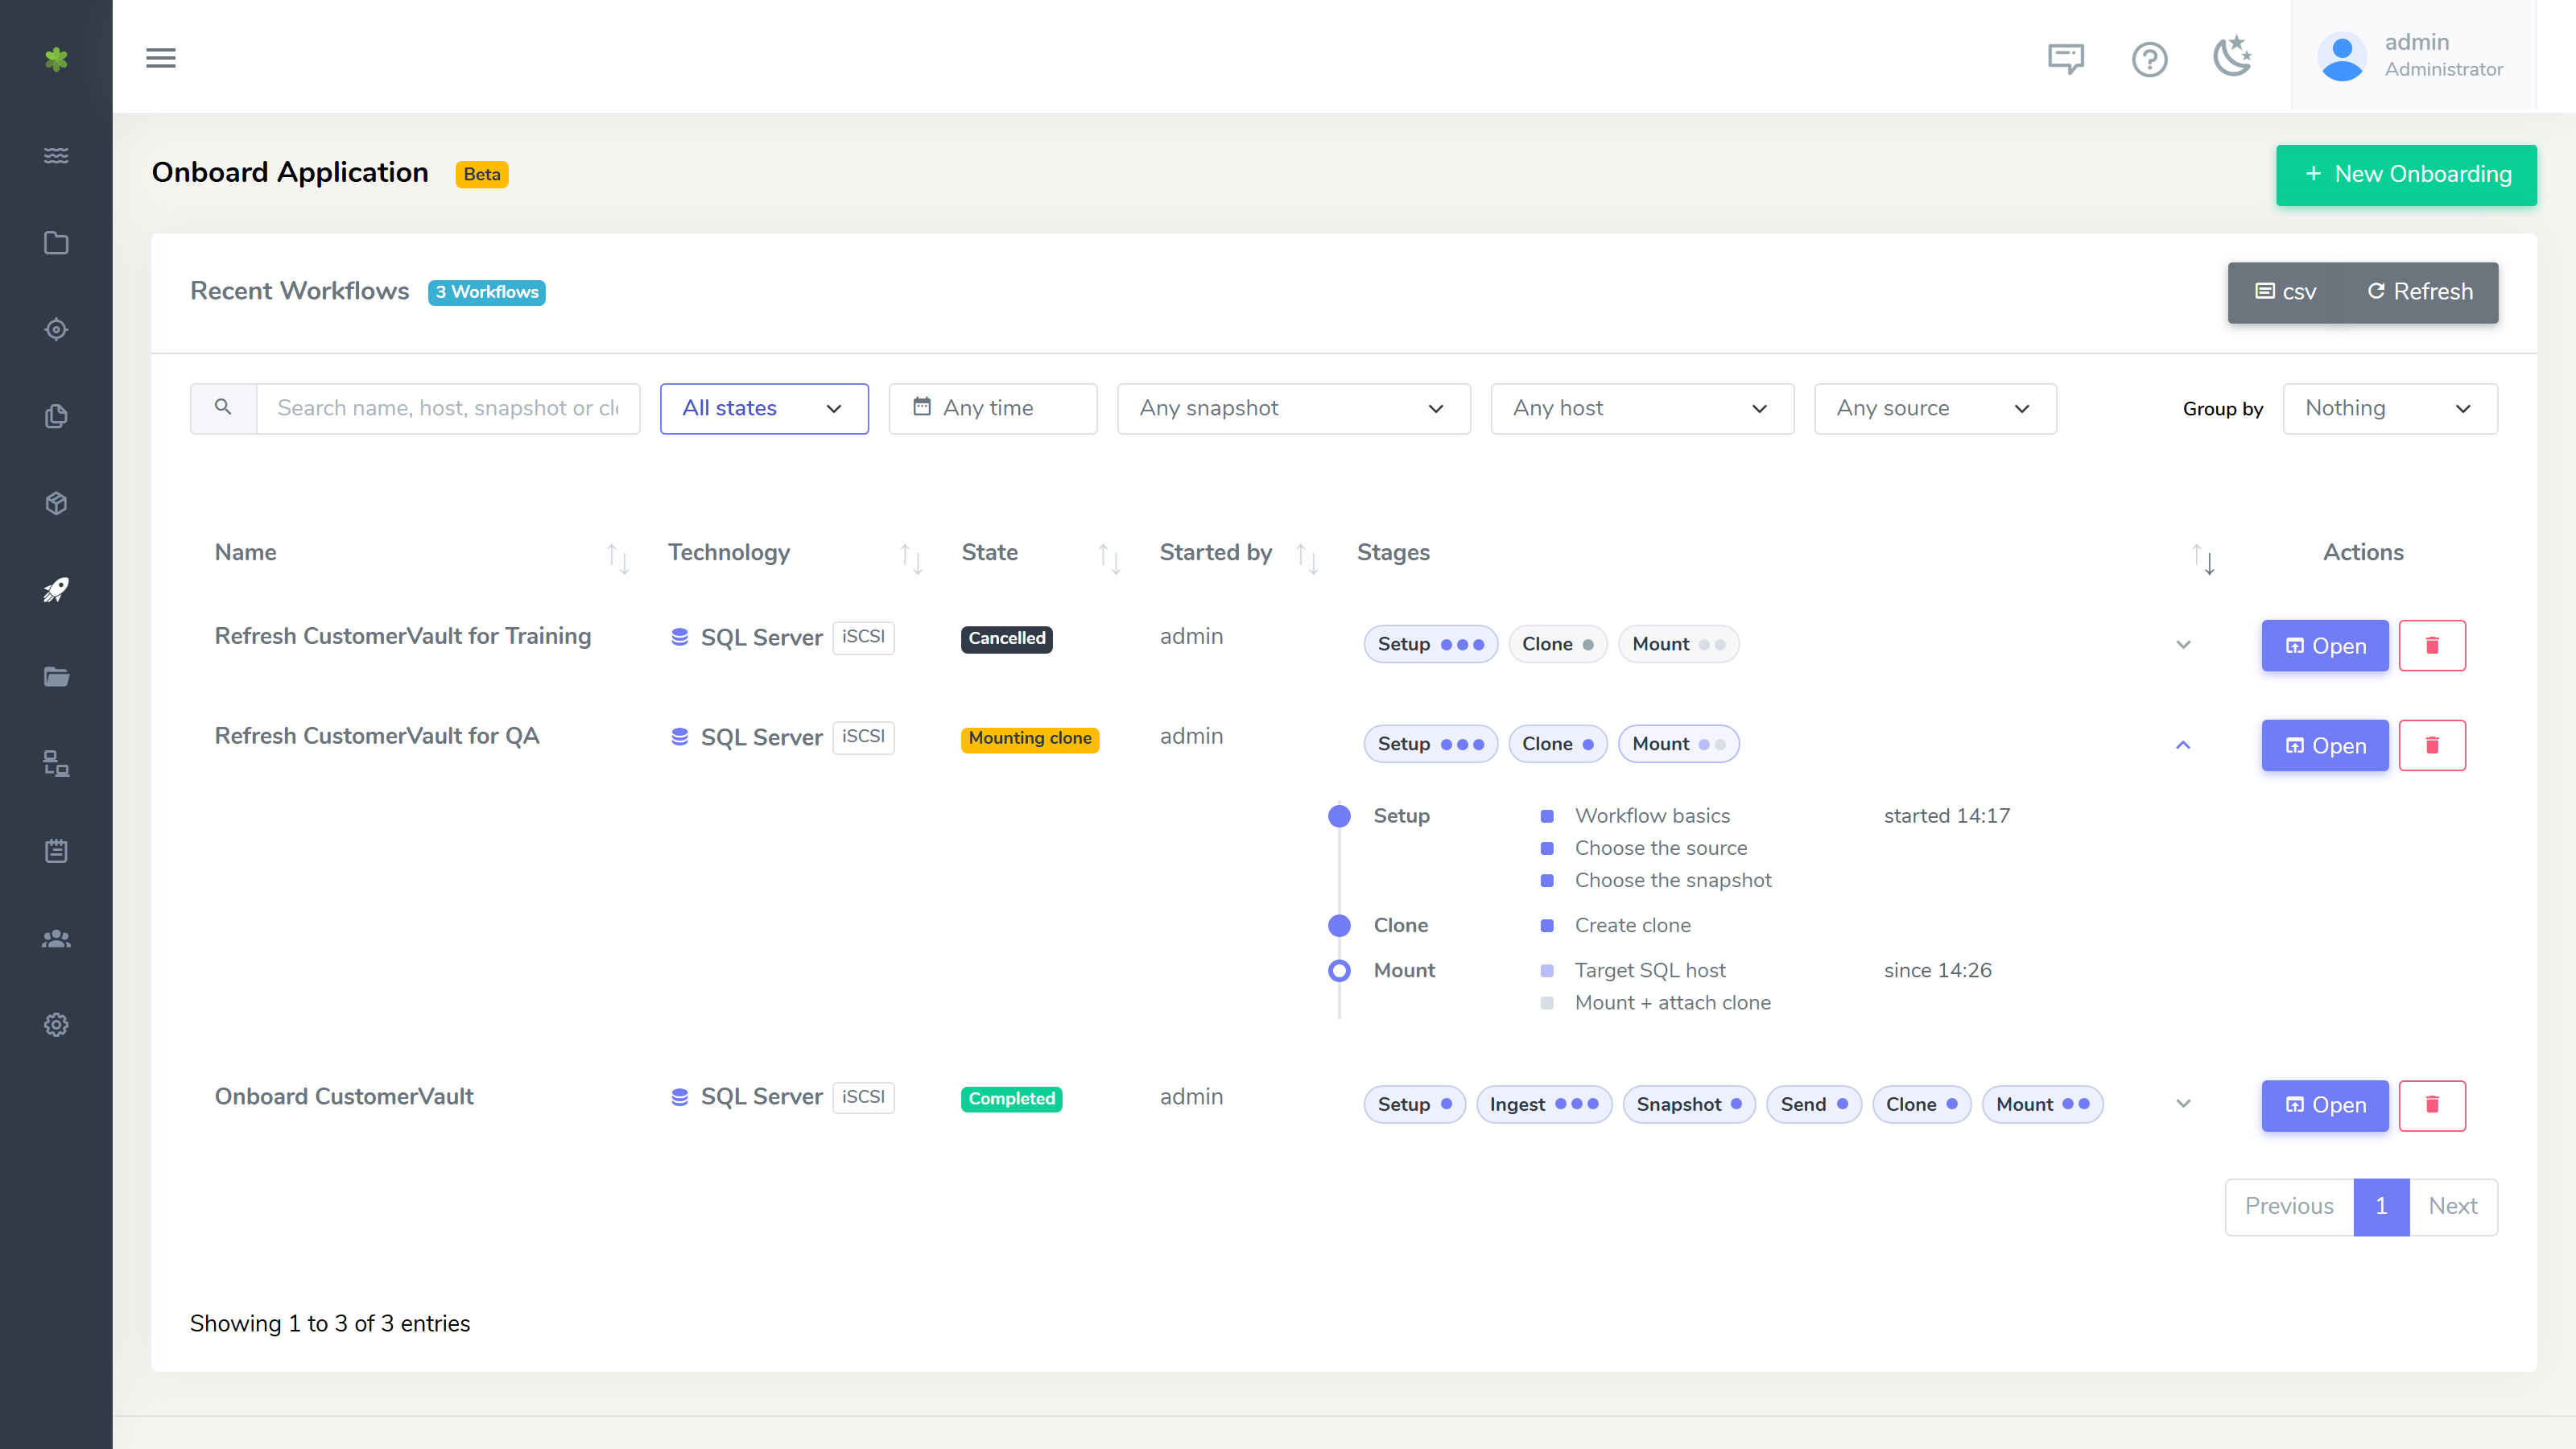Open the Any snapshot filter dropdown

click(1293, 408)
